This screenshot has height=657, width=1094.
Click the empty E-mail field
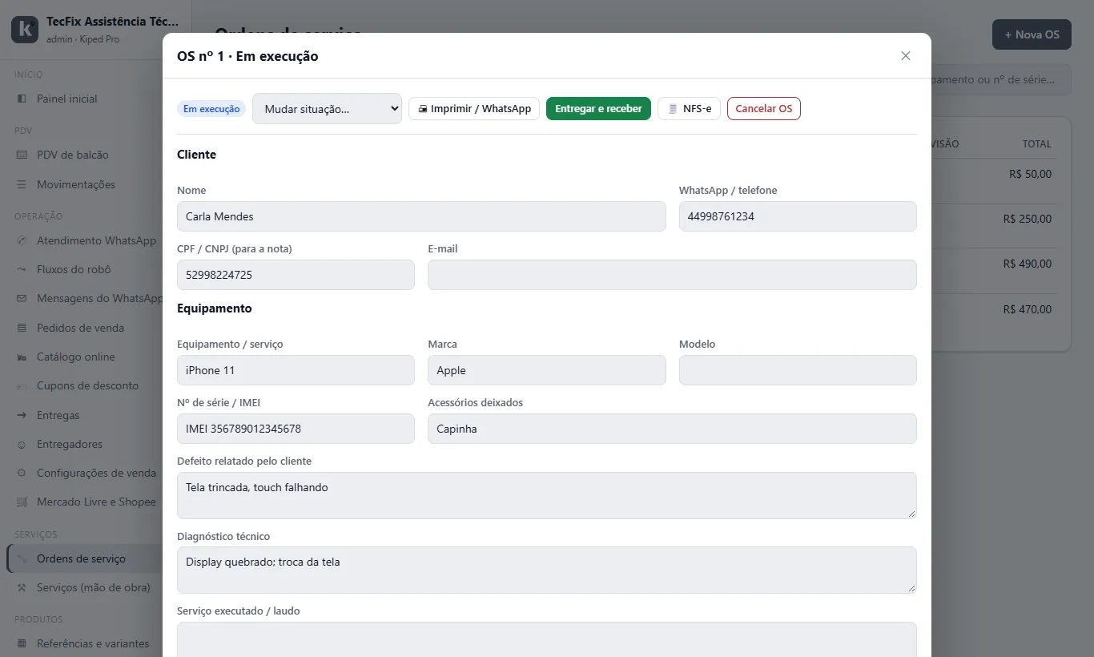tap(672, 275)
